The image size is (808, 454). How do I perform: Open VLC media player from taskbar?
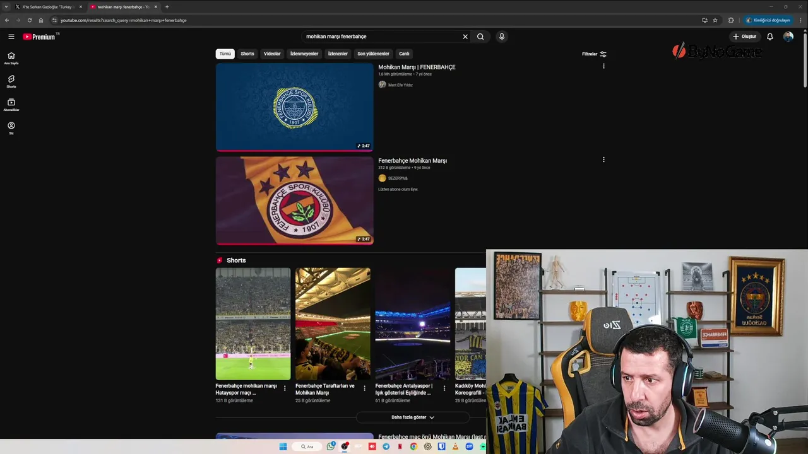click(455, 446)
